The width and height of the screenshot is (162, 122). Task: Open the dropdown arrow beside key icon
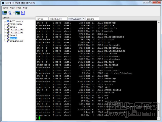coord(14,13)
